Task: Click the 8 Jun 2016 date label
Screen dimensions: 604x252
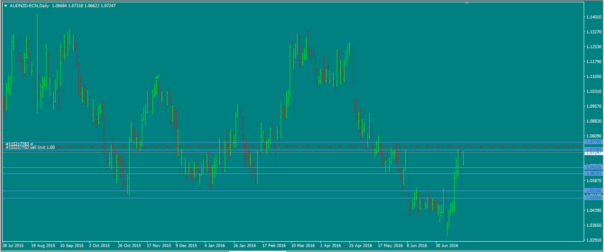Action: coord(417,246)
